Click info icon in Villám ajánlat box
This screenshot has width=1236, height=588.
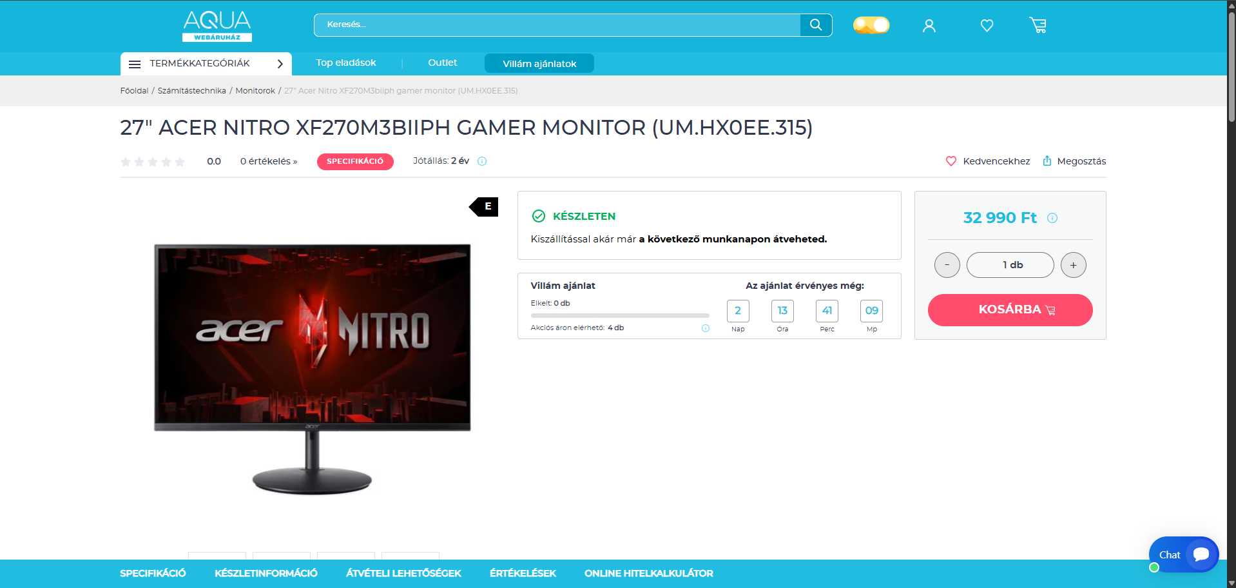click(706, 328)
